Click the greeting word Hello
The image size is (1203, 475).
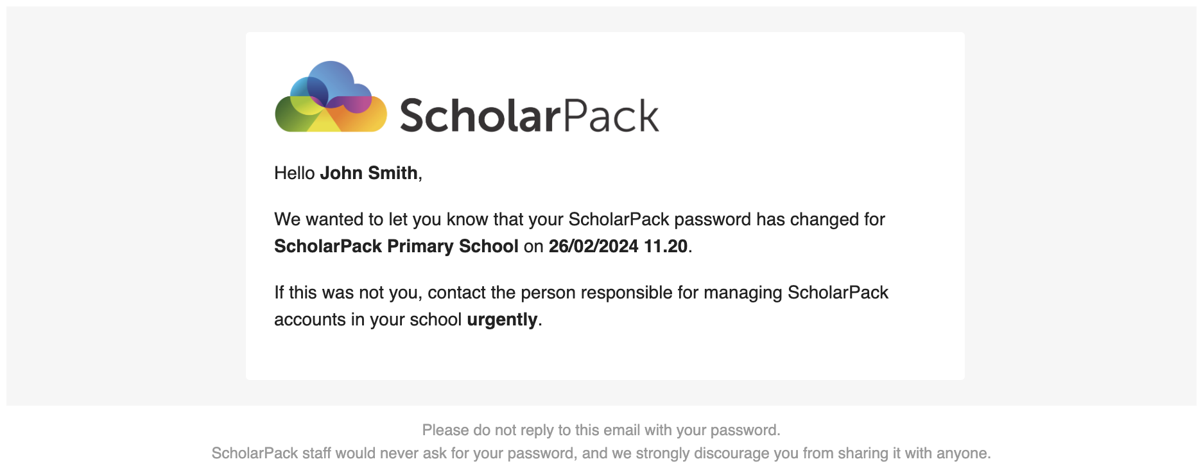tap(295, 173)
